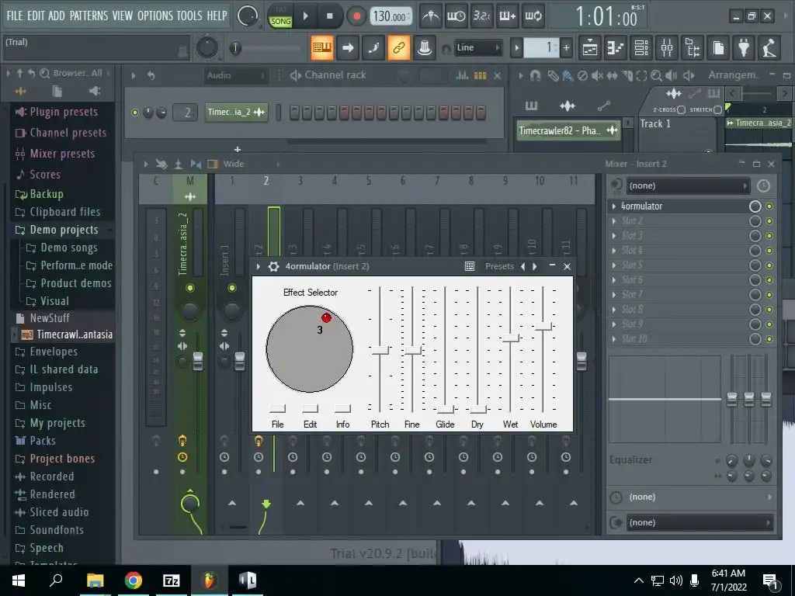The image size is (795, 596).
Task: Open the Line snap dropdown
Action: [477, 48]
